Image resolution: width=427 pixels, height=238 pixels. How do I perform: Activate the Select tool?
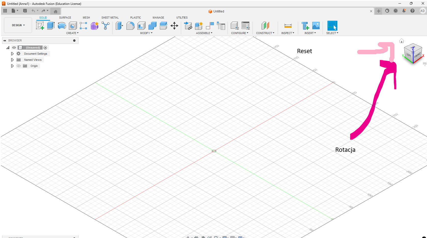(332, 26)
